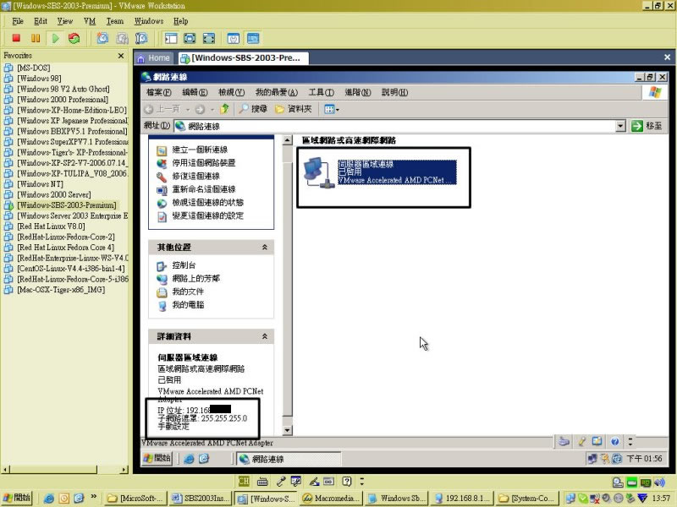Select [Windows 98] in Favorites
677x507 pixels.
(x=39, y=78)
